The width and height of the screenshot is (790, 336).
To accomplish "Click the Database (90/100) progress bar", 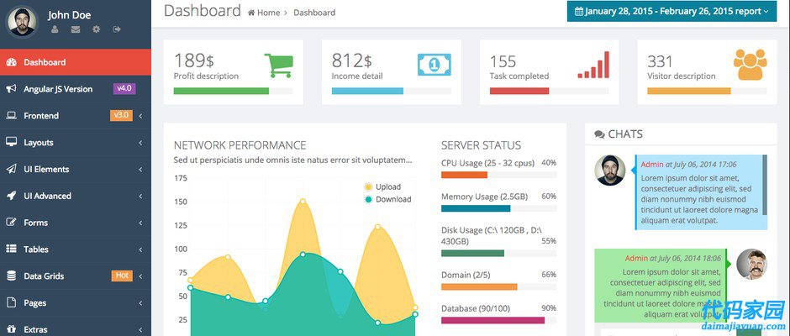I will click(x=498, y=320).
